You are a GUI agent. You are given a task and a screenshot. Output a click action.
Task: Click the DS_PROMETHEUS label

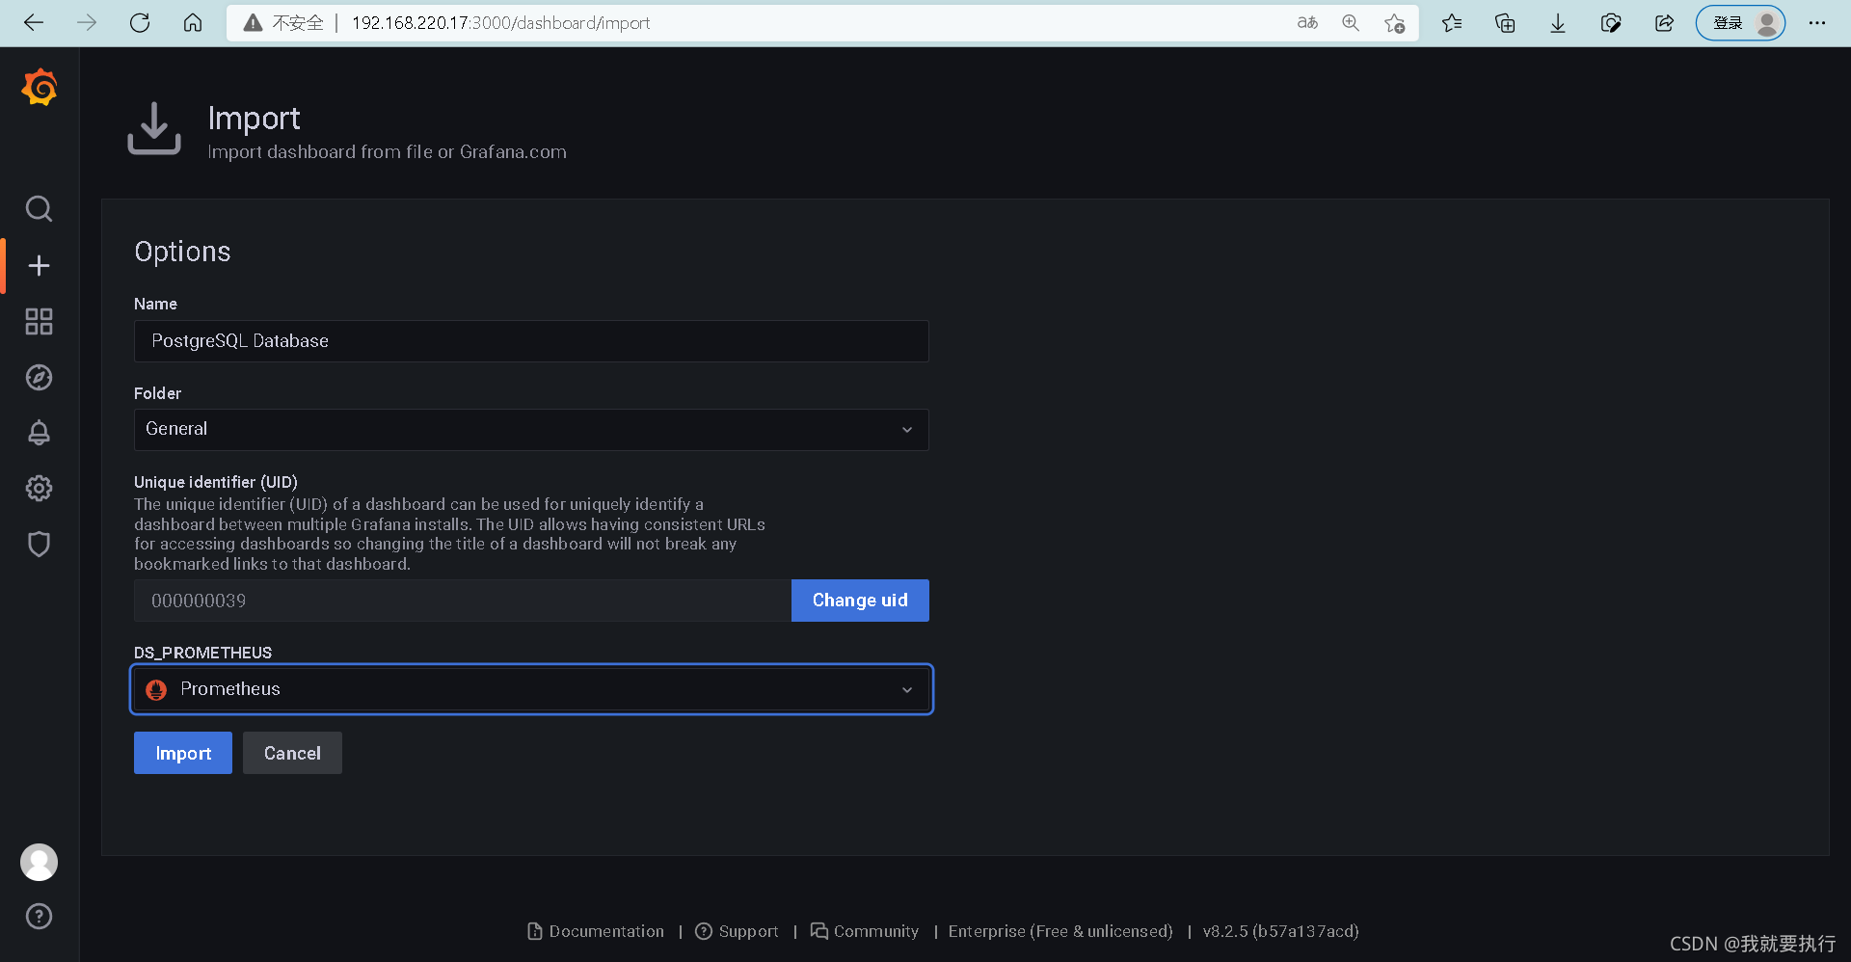point(203,653)
